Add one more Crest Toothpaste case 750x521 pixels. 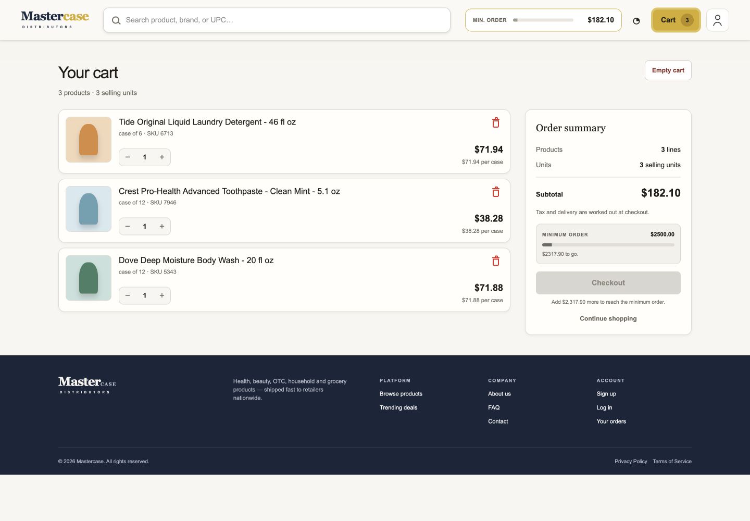coord(162,227)
